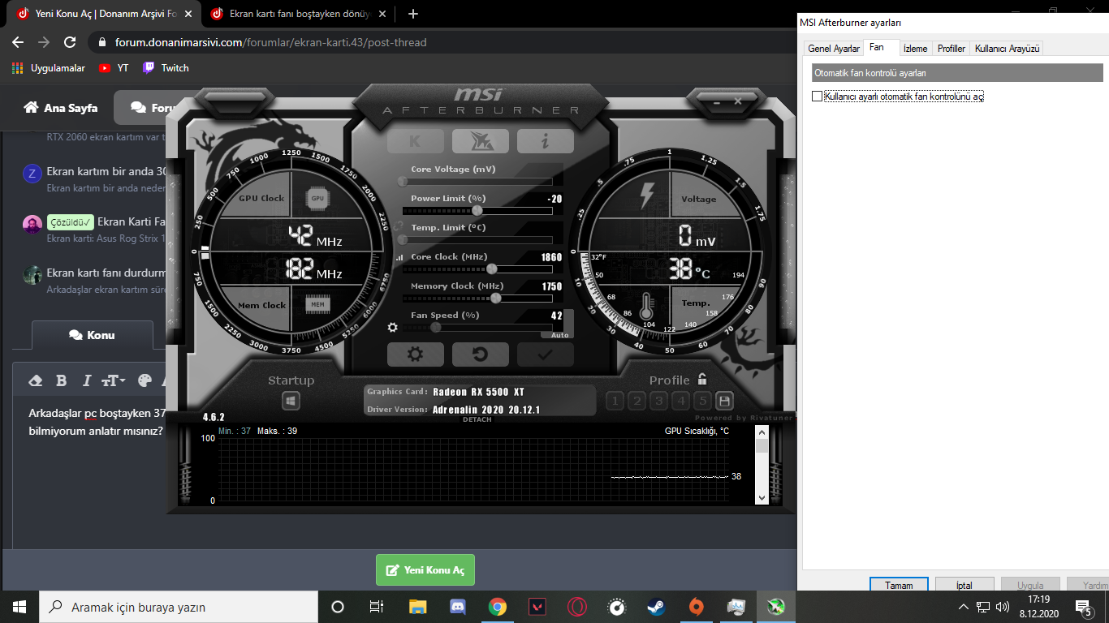Open Valorant from the taskbar
Screen dimensions: 1109x623
(x=537, y=607)
